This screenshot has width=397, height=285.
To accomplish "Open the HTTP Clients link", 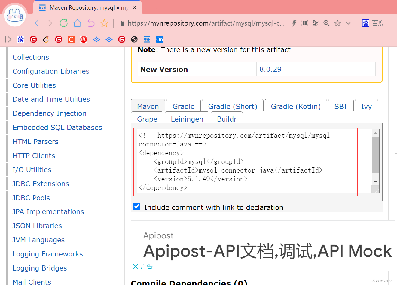I will (34, 156).
